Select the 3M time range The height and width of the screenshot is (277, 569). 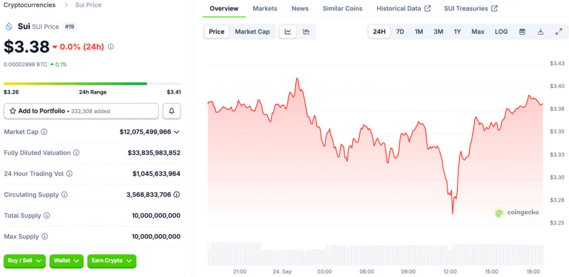(x=438, y=32)
